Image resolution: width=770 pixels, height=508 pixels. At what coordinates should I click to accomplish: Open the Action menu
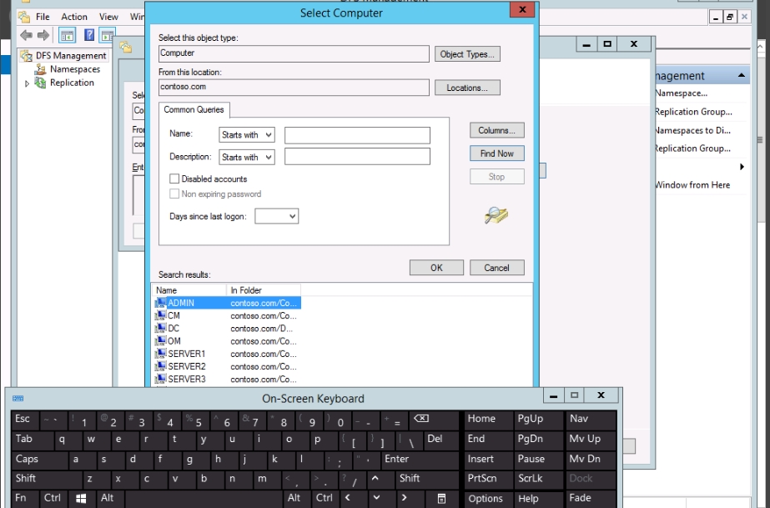(x=74, y=17)
